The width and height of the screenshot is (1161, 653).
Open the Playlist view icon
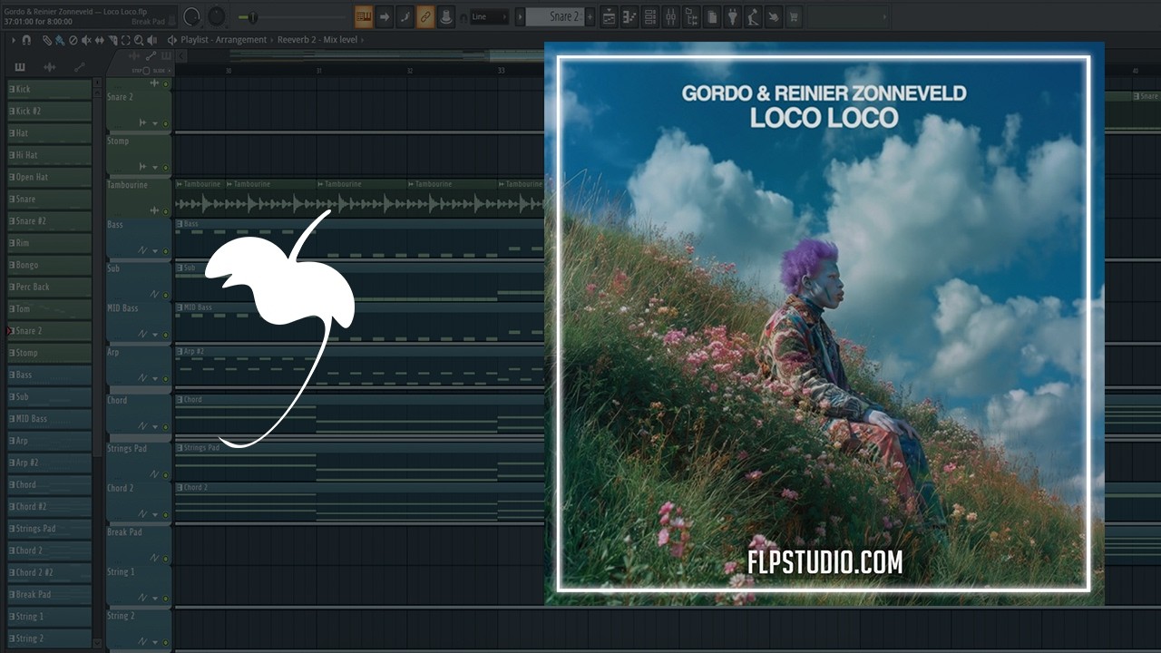(609, 17)
